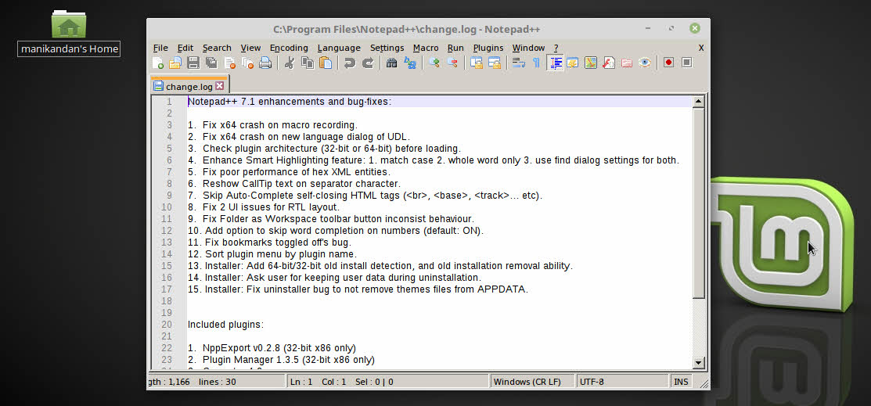
Task: Click the Copy toolbar icon
Action: point(308,63)
